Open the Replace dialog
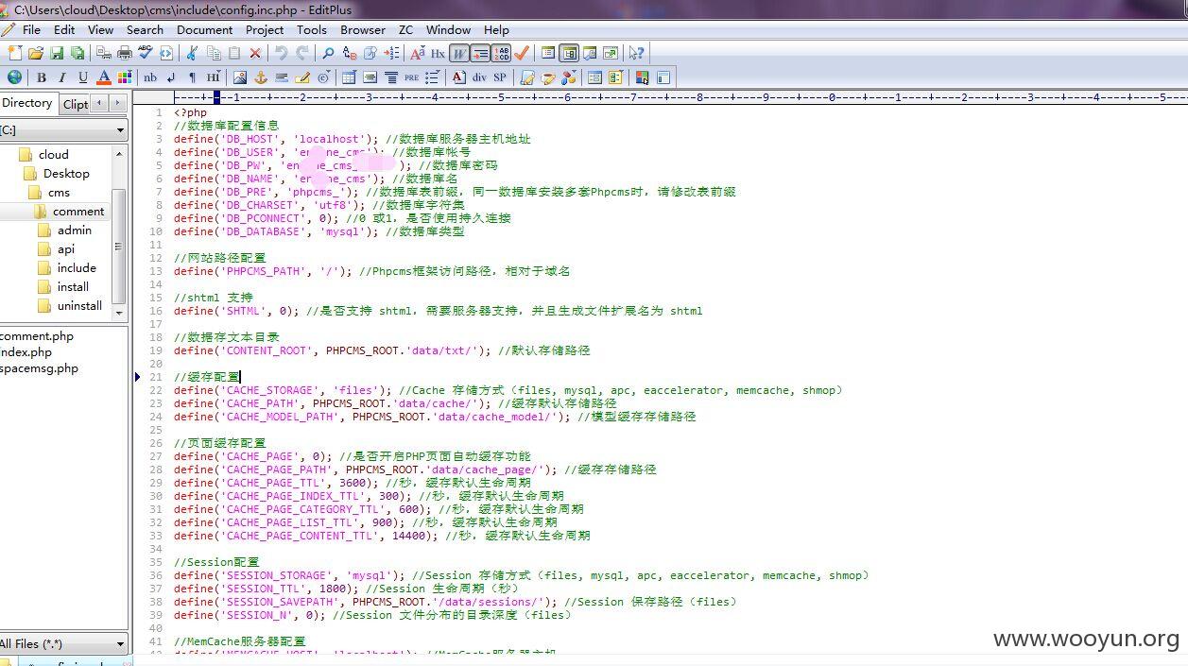The height and width of the screenshot is (666, 1188). tap(350, 53)
